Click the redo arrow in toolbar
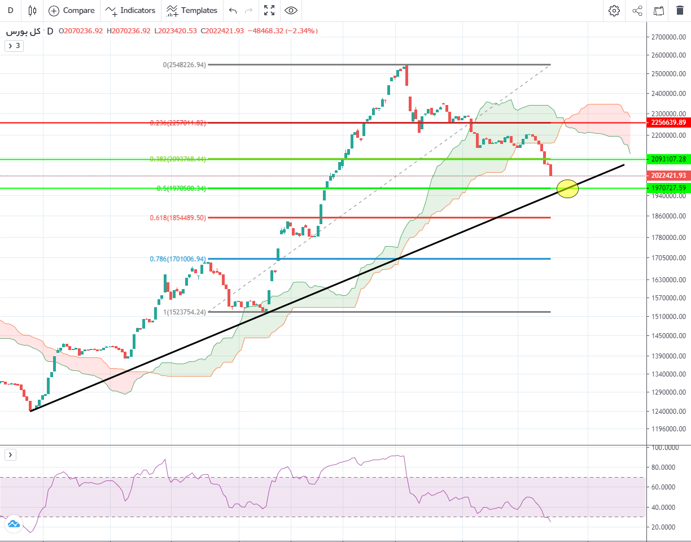 click(248, 10)
